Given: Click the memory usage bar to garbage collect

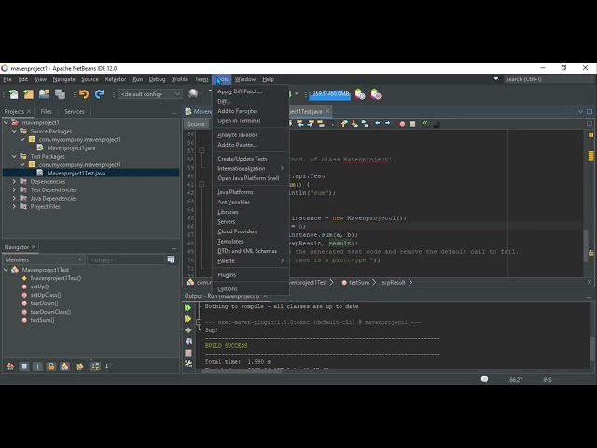Looking at the screenshot, I should 329,94.
